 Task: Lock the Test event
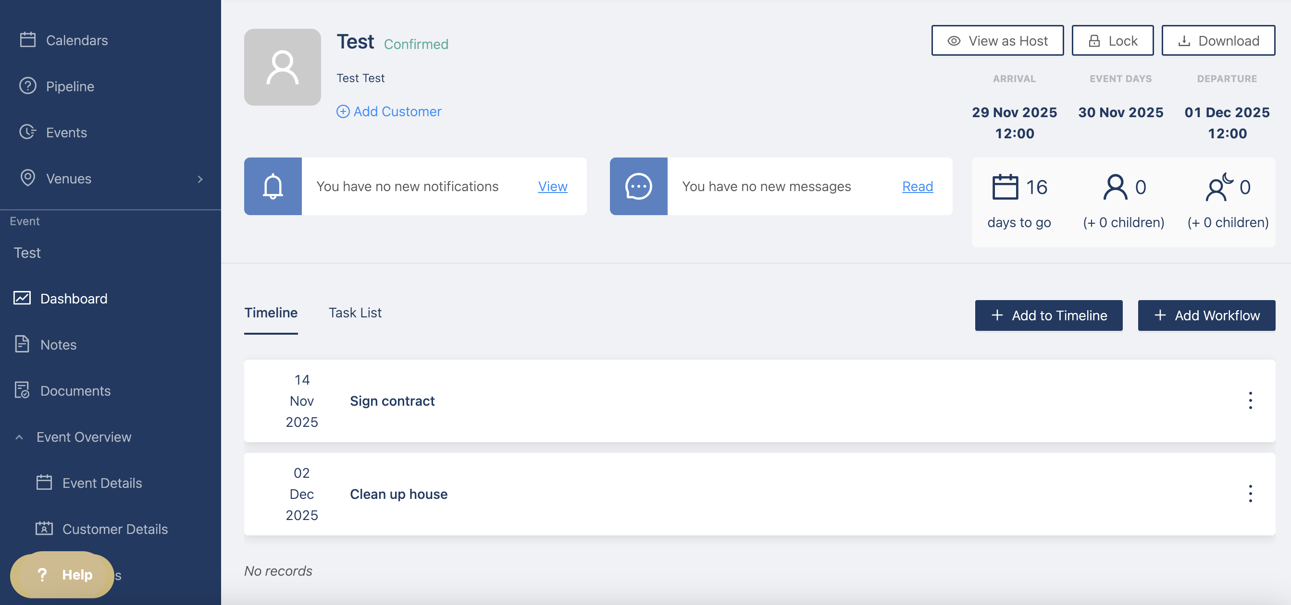[x=1112, y=40]
